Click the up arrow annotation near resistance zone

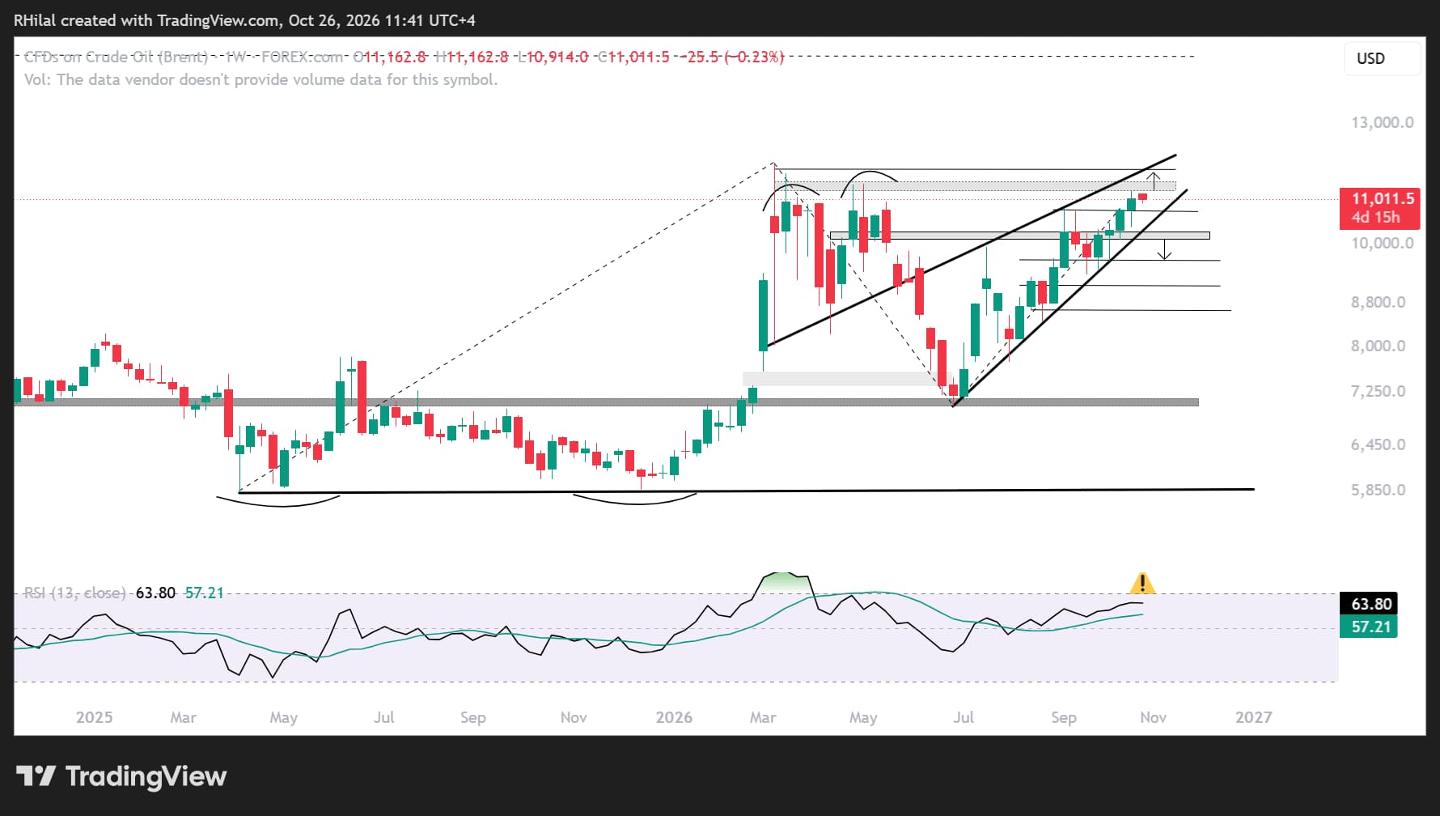click(1155, 180)
